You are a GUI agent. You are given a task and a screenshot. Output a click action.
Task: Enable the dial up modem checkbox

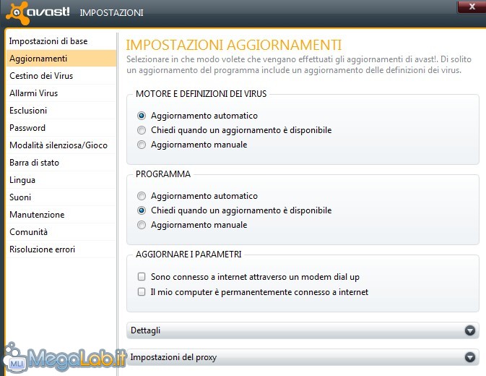142,277
